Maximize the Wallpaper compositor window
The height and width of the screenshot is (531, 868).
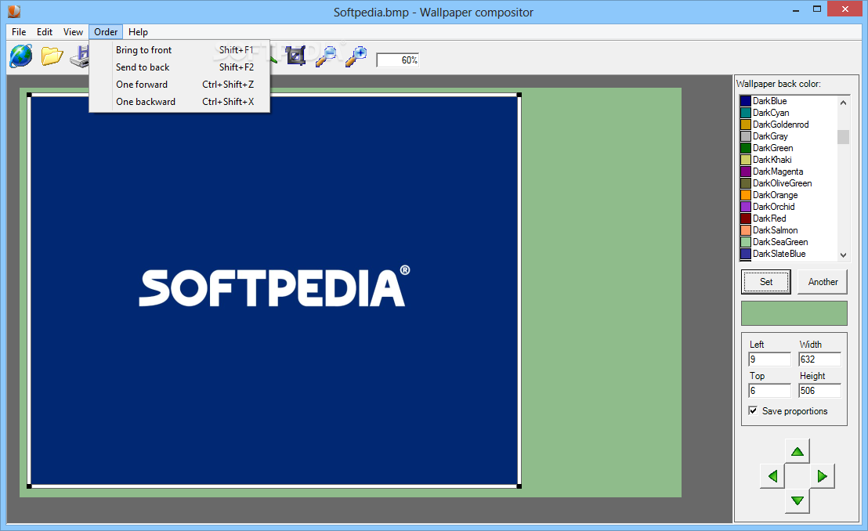816,9
